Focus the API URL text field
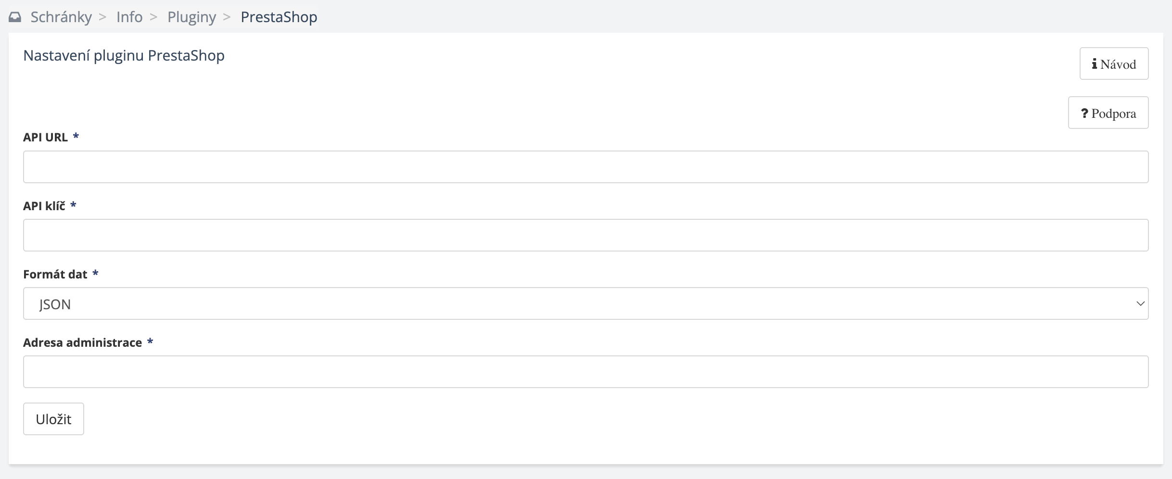Screen dimensions: 1172x479 [586, 167]
